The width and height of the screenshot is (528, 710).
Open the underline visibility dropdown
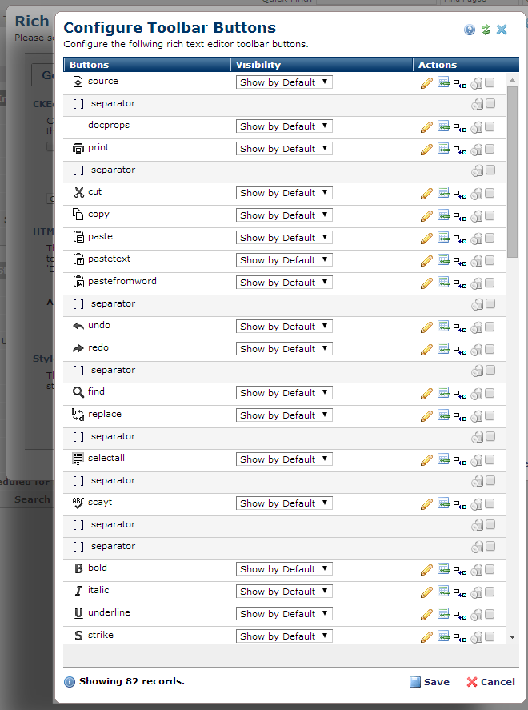coord(284,614)
